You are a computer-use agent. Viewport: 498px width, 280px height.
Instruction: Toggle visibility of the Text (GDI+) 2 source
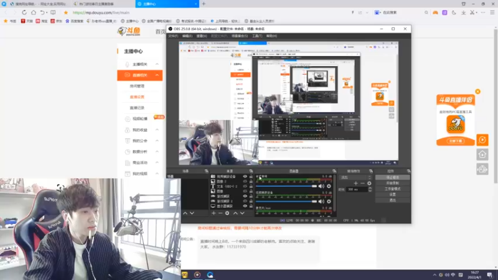[x=245, y=186]
